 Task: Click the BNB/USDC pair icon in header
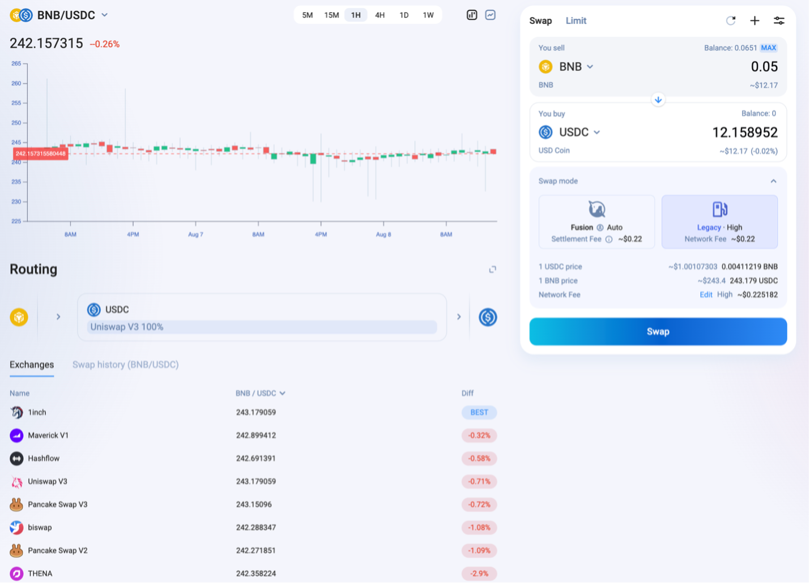pyautogui.click(x=22, y=15)
